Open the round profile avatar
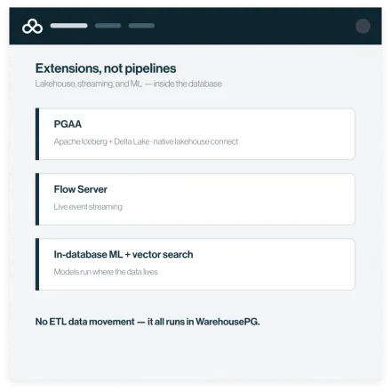The width and height of the screenshot is (391, 391). point(363,26)
